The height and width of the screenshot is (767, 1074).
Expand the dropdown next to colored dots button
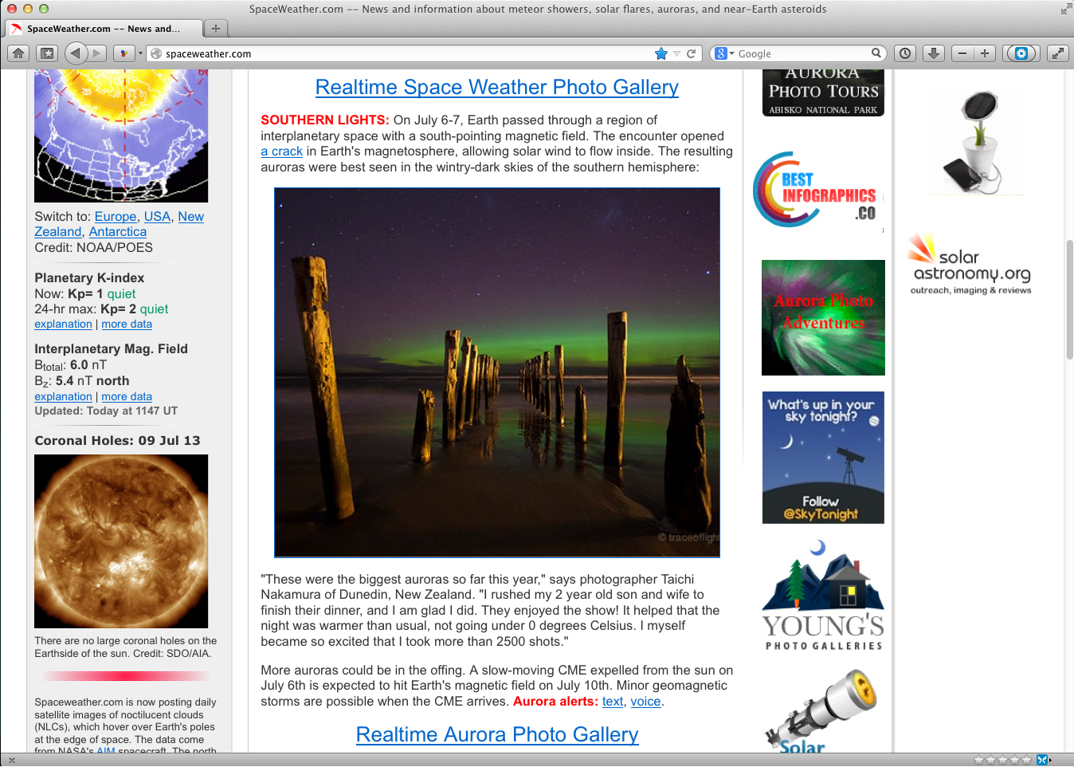pyautogui.click(x=140, y=53)
